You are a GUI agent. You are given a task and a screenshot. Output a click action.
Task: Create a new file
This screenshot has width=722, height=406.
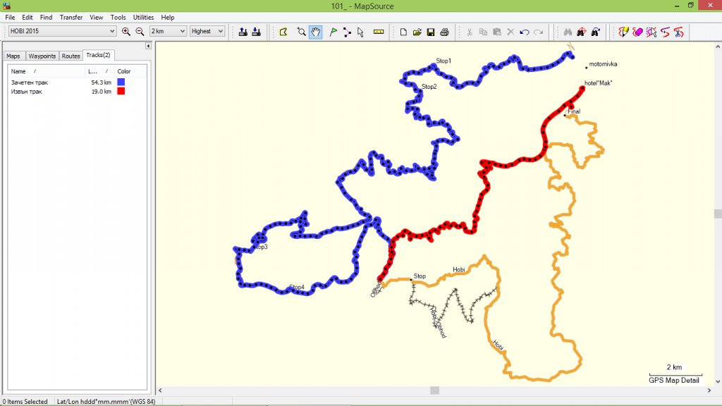403,32
